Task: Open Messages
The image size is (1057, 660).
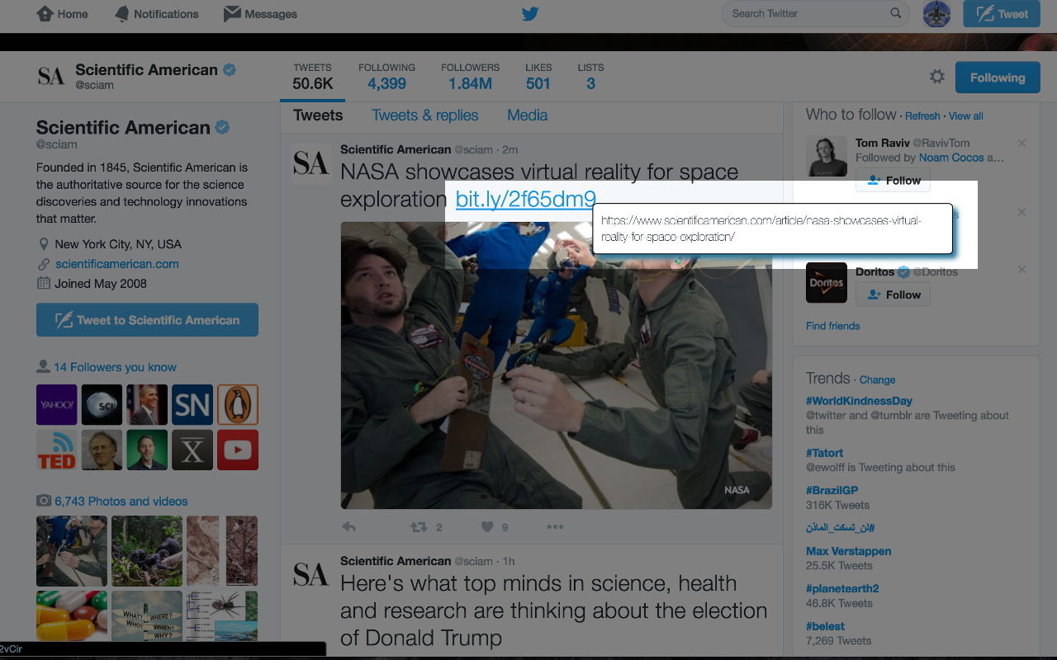Action: tap(260, 14)
